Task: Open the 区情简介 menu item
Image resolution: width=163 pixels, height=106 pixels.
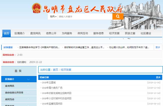Action: [20, 33]
